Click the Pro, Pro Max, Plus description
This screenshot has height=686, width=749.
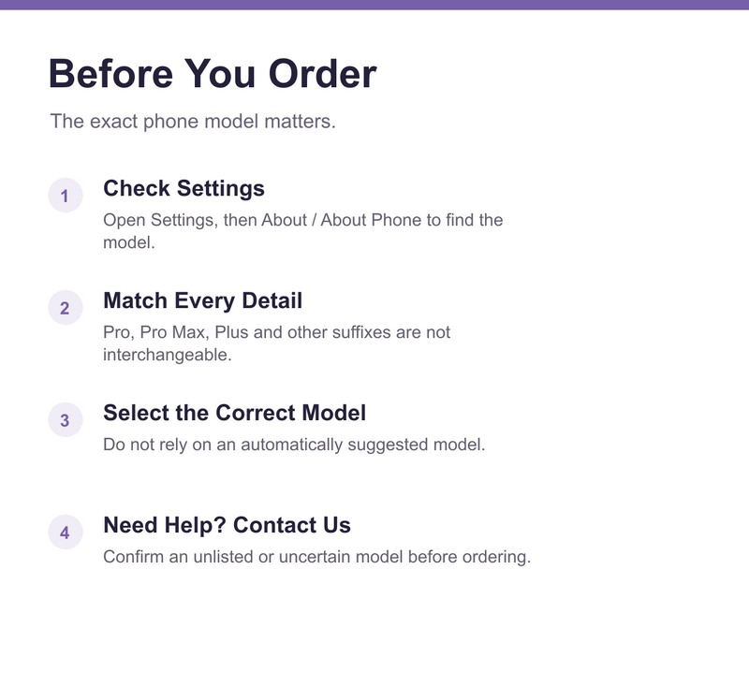point(276,343)
